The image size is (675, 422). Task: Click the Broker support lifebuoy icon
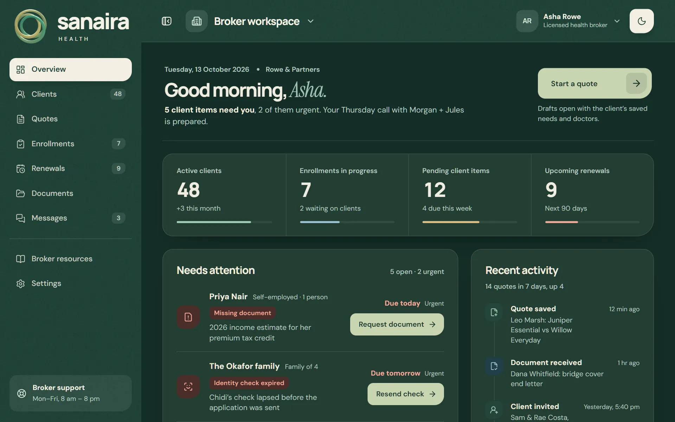coord(22,393)
